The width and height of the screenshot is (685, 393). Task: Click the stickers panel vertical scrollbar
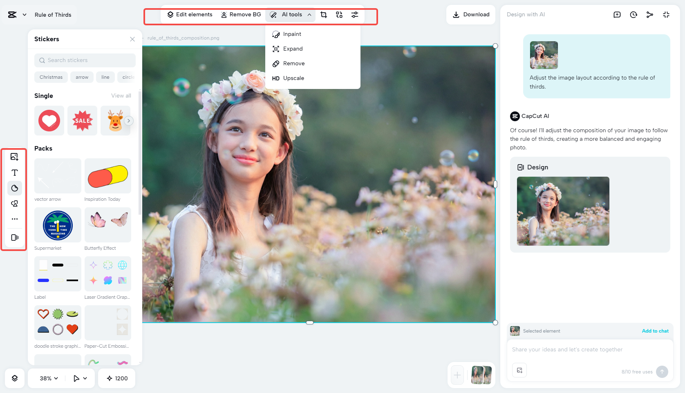click(x=140, y=152)
